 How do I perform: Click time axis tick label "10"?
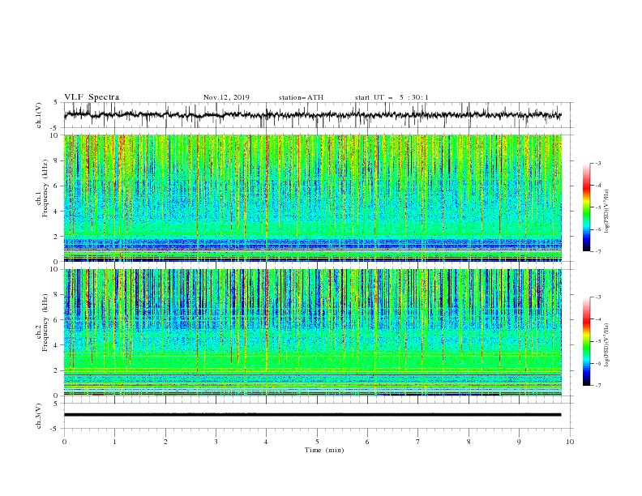pos(570,442)
